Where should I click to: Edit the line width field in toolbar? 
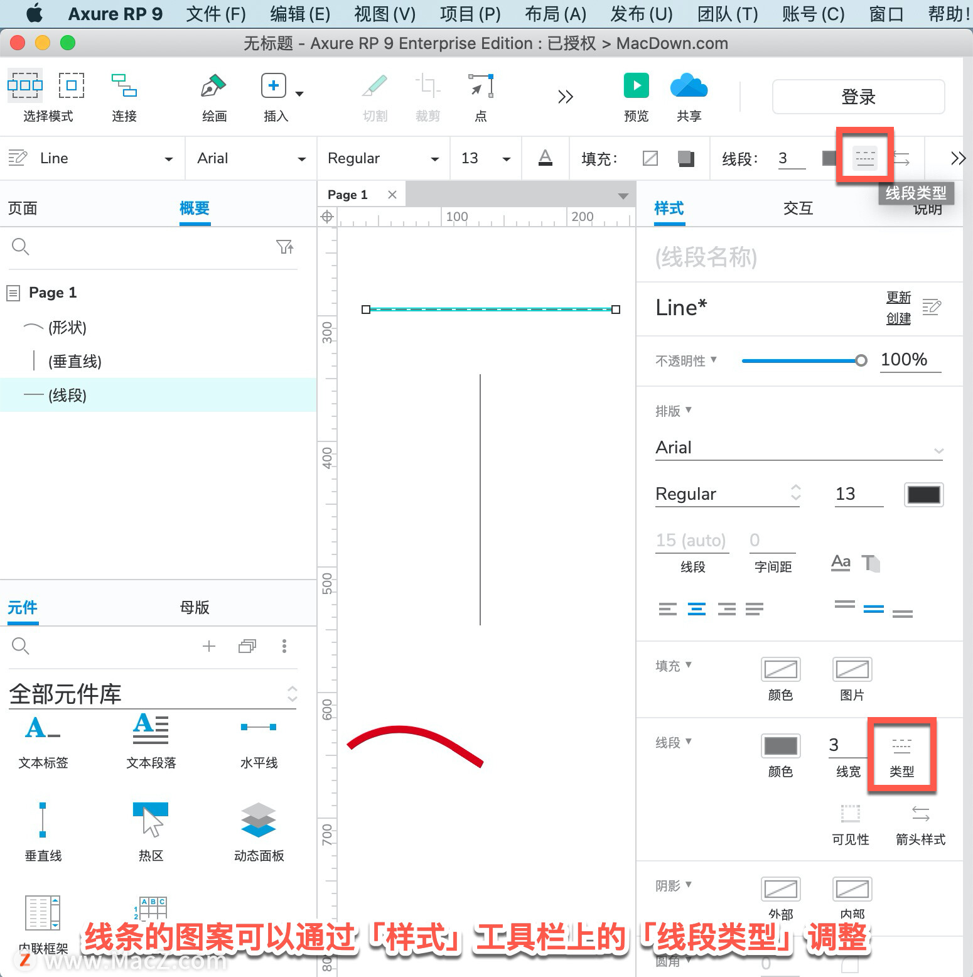791,158
